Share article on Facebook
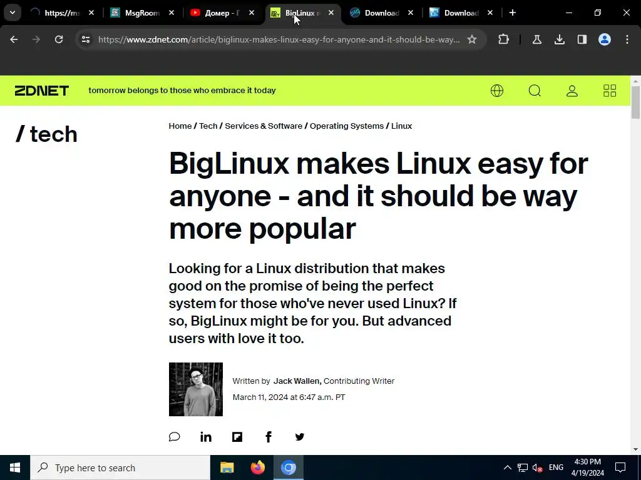The image size is (641, 480). click(268, 437)
